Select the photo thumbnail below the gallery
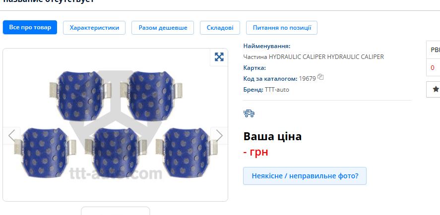440x215 pixels. (x=115, y=211)
